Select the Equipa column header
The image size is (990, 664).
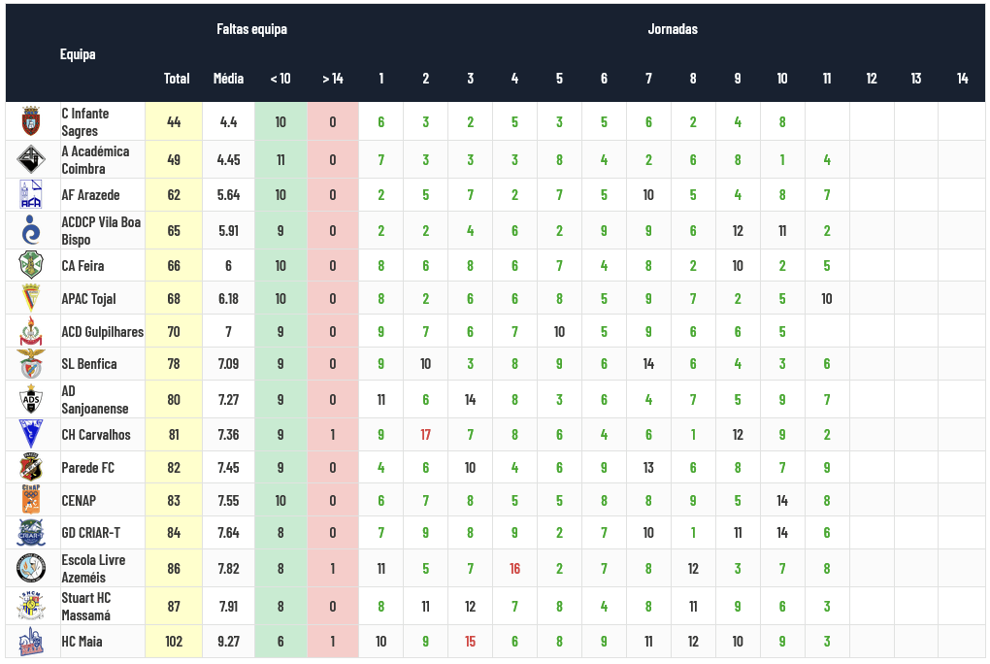tap(78, 54)
